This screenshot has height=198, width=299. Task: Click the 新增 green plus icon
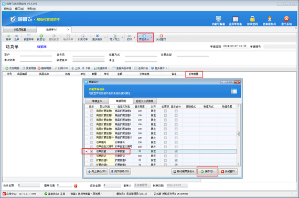[41, 36]
